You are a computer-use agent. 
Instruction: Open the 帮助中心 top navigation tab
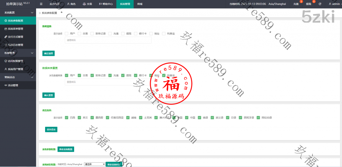point(106,4)
